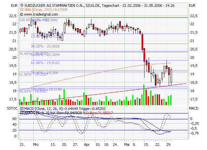207x150 pixels.
Task: Click the Apr month marker on time axis
Action: tap(87, 145)
